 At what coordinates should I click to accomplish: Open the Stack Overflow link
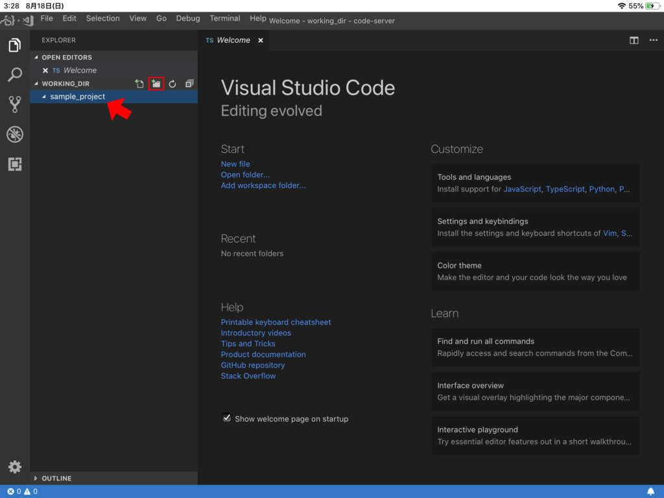point(248,376)
